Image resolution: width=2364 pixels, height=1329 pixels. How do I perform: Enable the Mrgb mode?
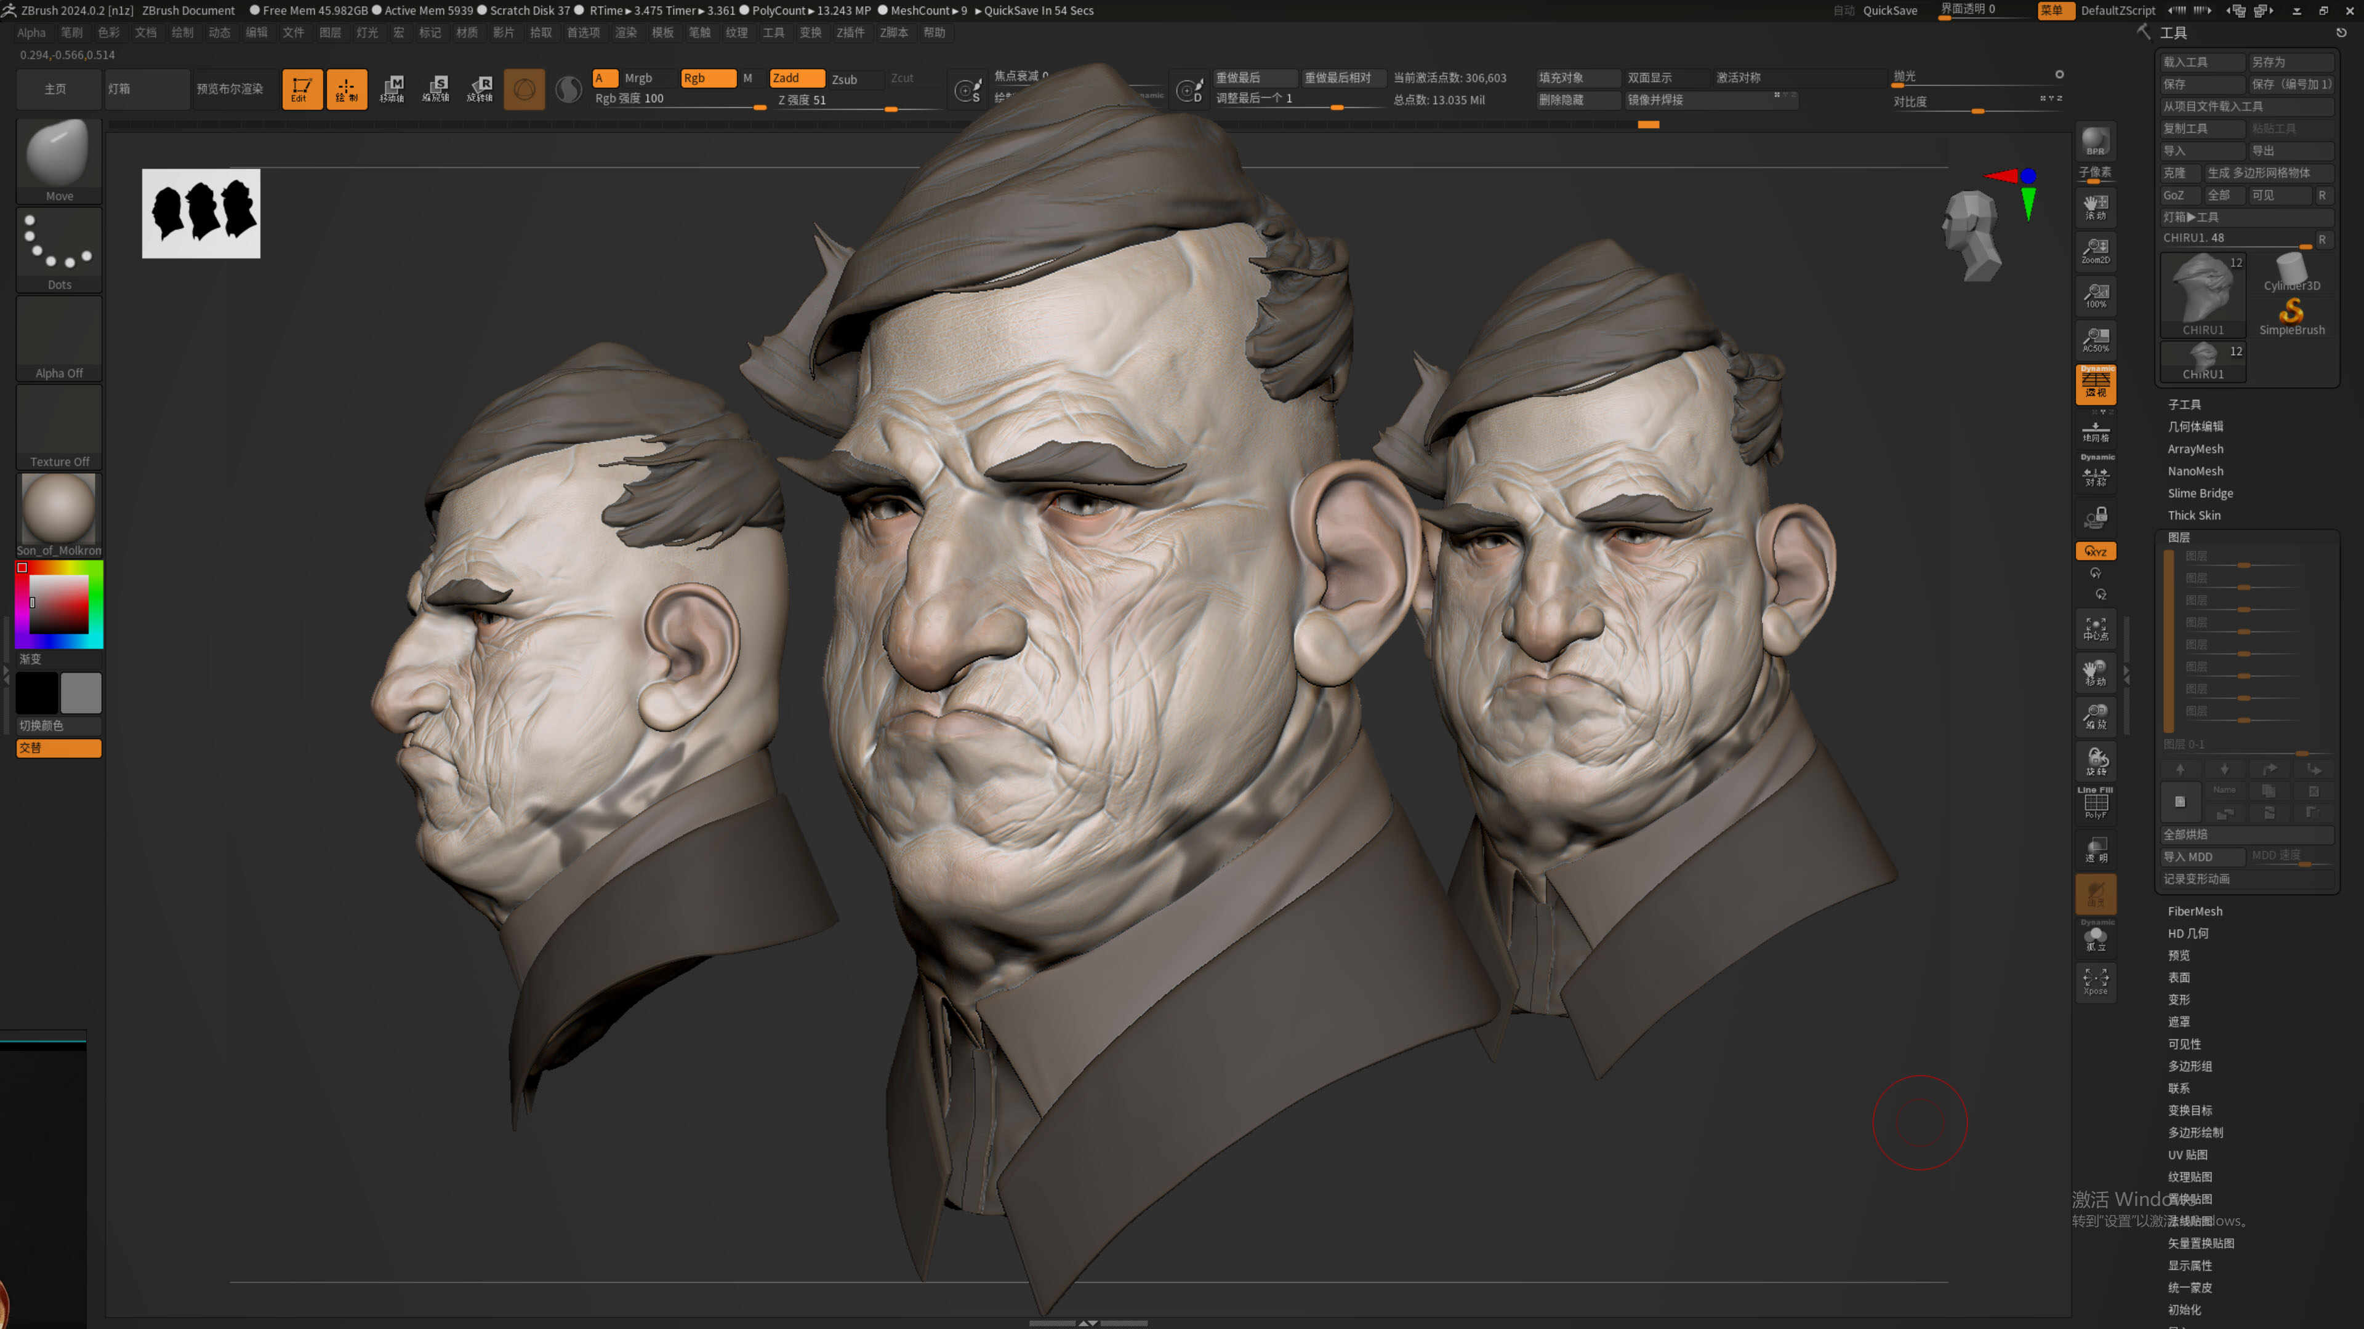click(x=639, y=78)
